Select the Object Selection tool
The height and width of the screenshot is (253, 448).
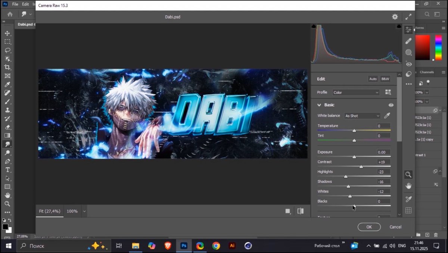coord(7,59)
